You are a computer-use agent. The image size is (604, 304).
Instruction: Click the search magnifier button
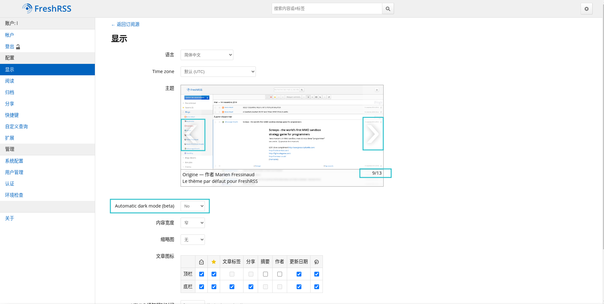point(388,9)
